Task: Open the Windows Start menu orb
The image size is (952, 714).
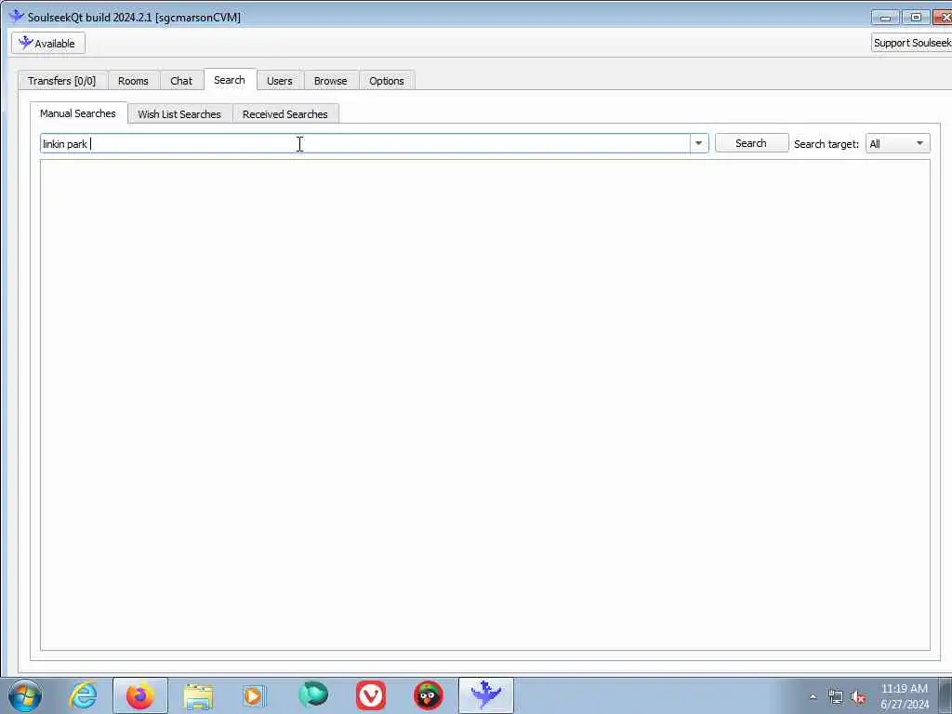Action: 25,695
